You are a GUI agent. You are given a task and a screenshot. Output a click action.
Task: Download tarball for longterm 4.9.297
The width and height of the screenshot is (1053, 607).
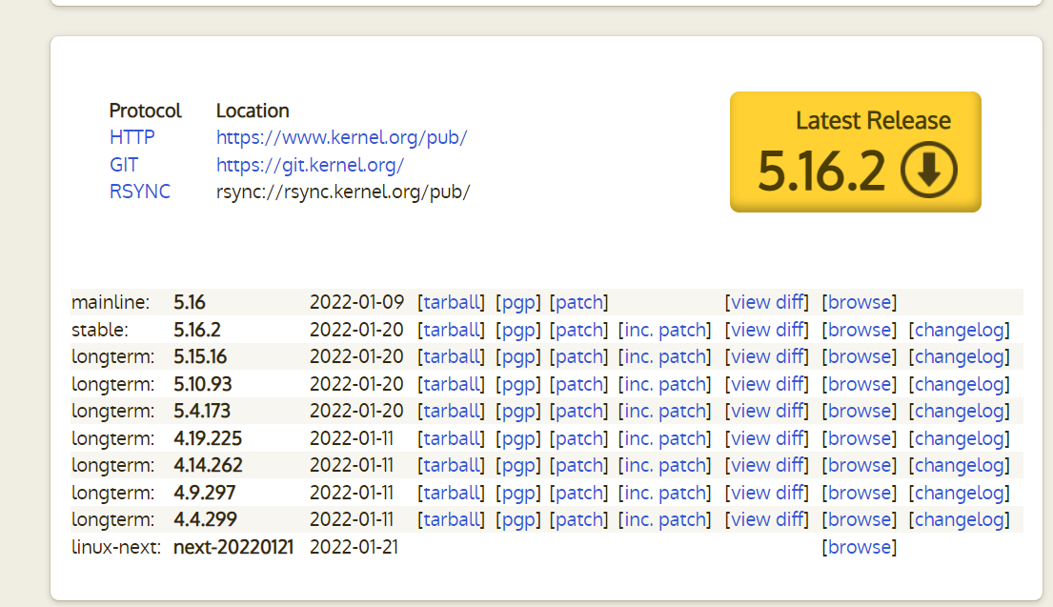tap(452, 493)
